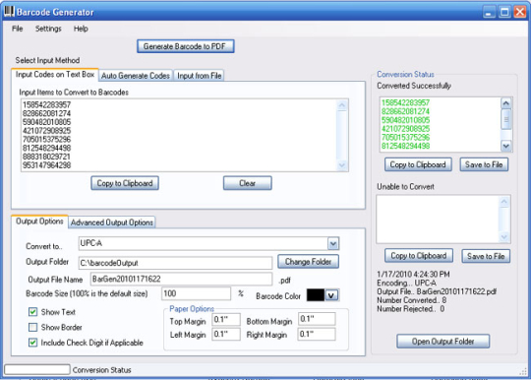Click the black Barcode Color swatch
This screenshot has width=531, height=380.
316,295
